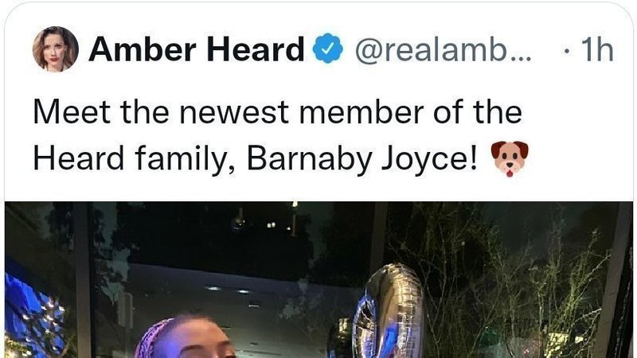Click the word 'newest' in the tweet
Screen dimensions: 637x358
point(234,112)
